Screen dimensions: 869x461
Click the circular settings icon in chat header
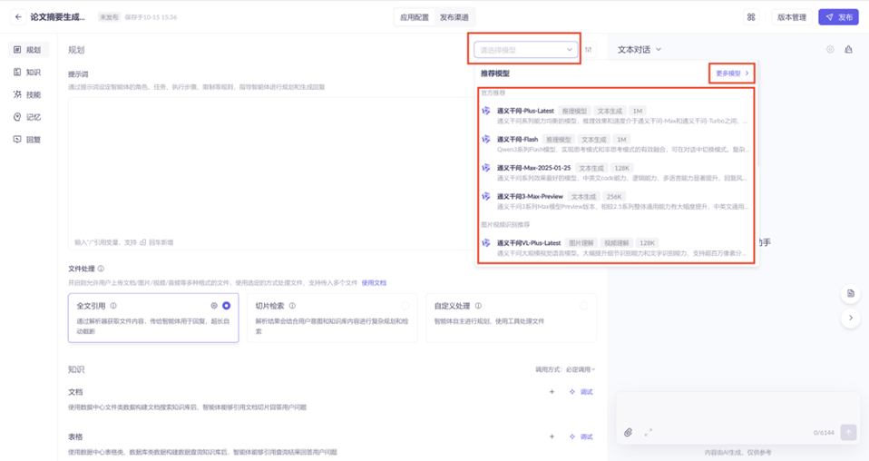[830, 49]
